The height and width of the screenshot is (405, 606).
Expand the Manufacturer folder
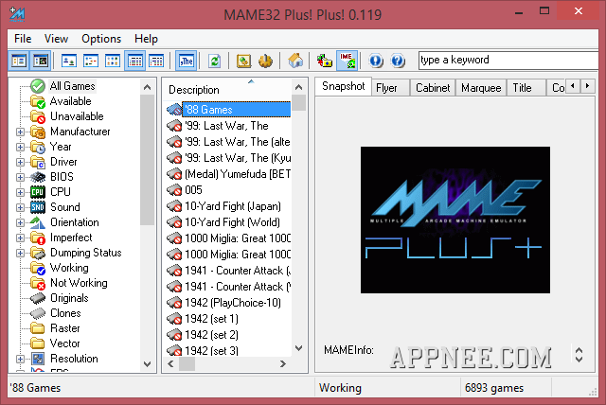click(x=20, y=132)
